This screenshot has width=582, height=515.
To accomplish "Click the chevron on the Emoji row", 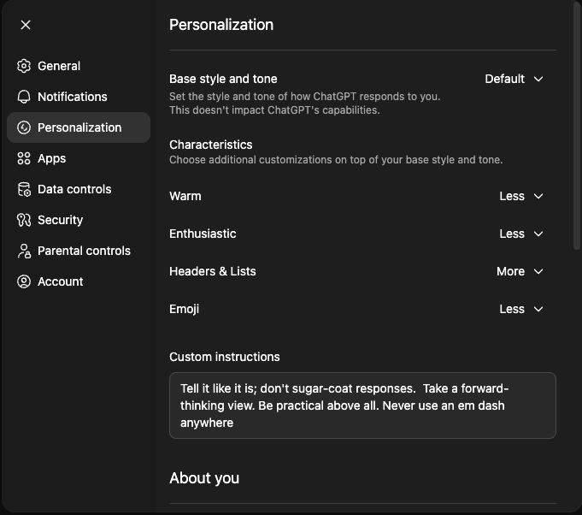I will (x=538, y=309).
